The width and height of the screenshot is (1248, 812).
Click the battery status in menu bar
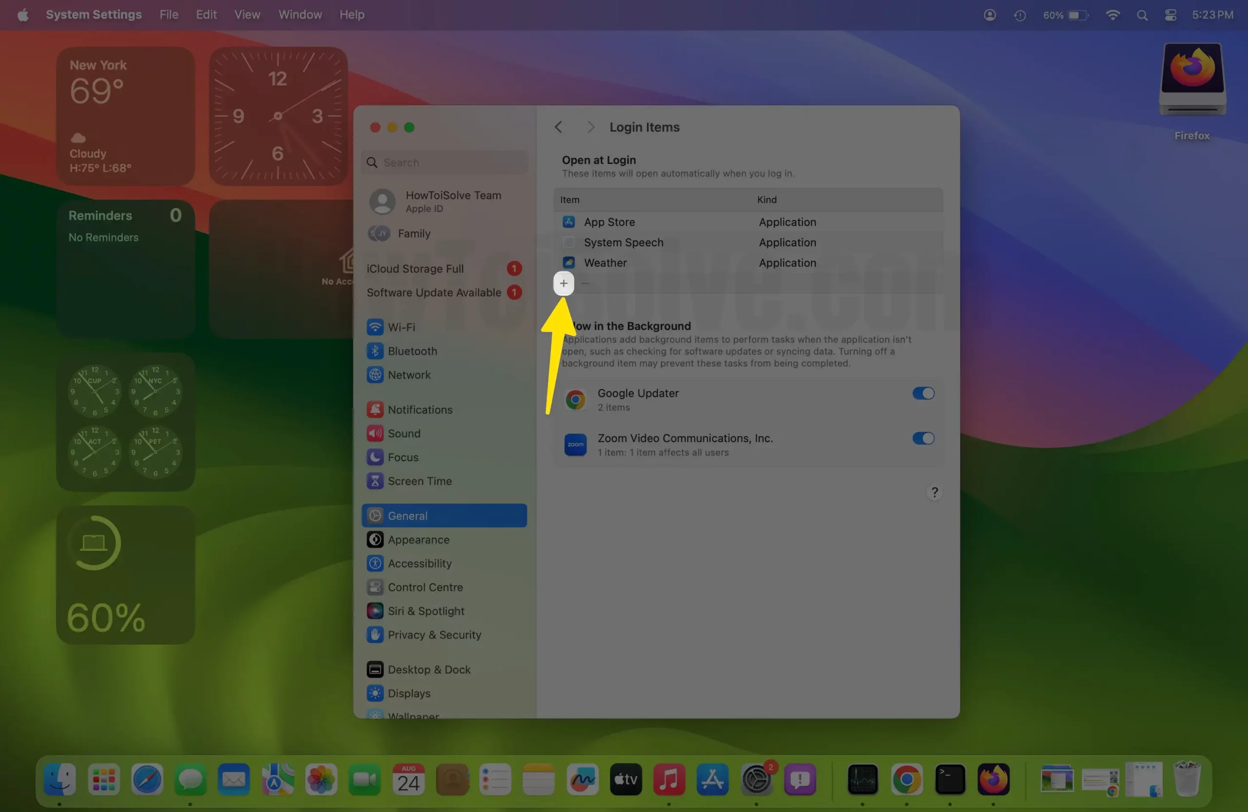click(1066, 15)
